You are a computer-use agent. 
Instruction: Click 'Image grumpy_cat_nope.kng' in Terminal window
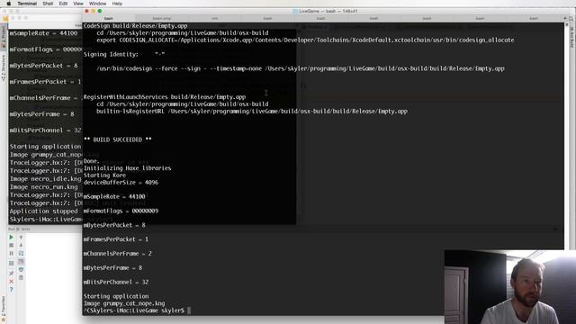pyautogui.click(x=124, y=303)
